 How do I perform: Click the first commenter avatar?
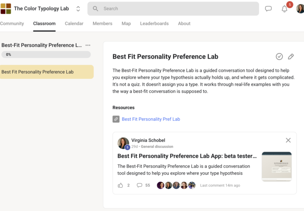(160, 185)
